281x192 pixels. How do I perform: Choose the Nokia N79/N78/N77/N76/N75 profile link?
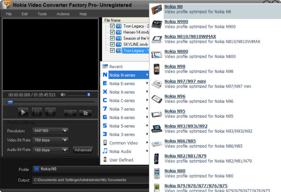[196, 186]
